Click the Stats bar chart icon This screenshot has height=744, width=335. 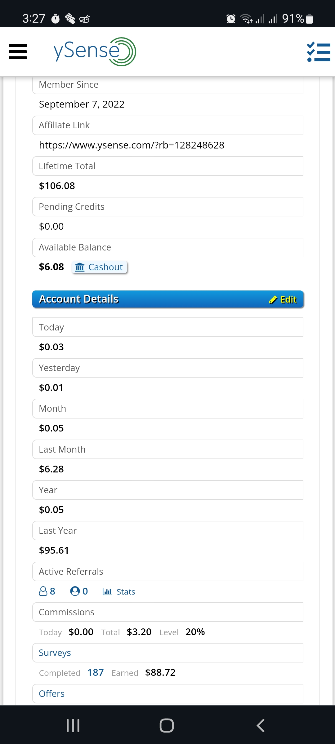107,592
